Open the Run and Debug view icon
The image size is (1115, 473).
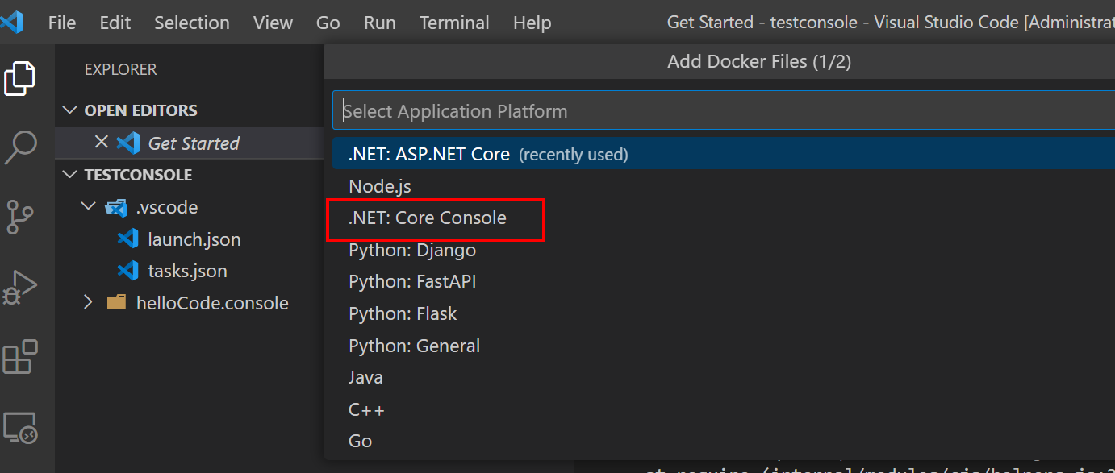[20, 287]
